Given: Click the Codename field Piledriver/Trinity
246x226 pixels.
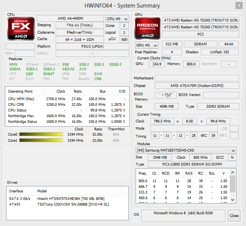Looking at the screenshot, I should point(80,33).
